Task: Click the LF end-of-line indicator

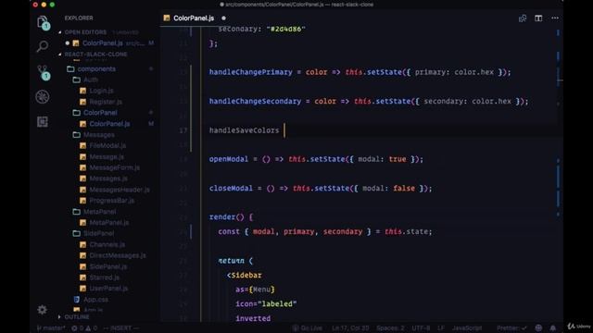Action: [x=441, y=328]
